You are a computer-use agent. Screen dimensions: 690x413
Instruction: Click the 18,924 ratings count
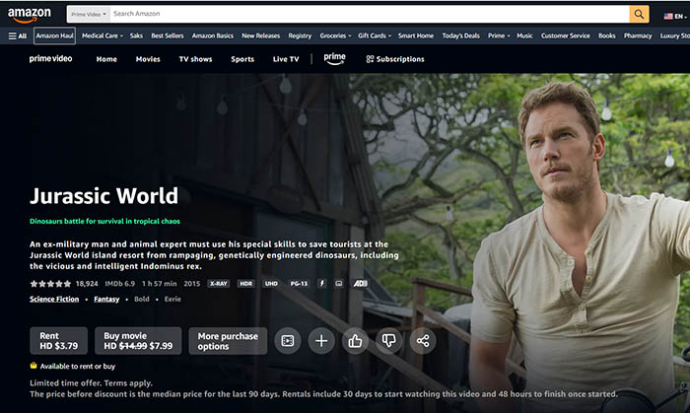87,284
